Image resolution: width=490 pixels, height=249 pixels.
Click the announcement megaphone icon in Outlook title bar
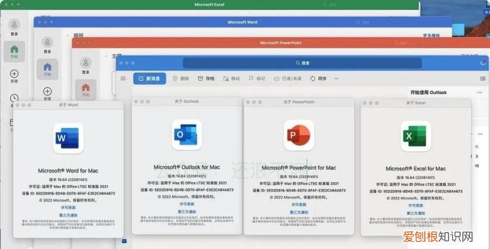point(483,63)
